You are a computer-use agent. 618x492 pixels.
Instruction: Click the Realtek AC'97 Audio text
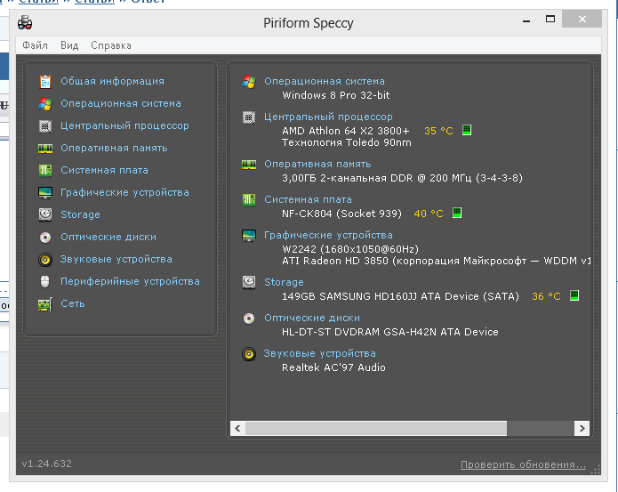coord(333,367)
